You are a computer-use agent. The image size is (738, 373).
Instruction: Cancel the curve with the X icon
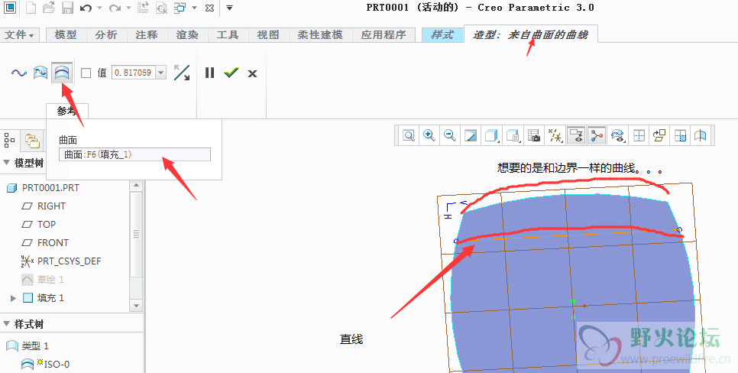click(x=252, y=73)
